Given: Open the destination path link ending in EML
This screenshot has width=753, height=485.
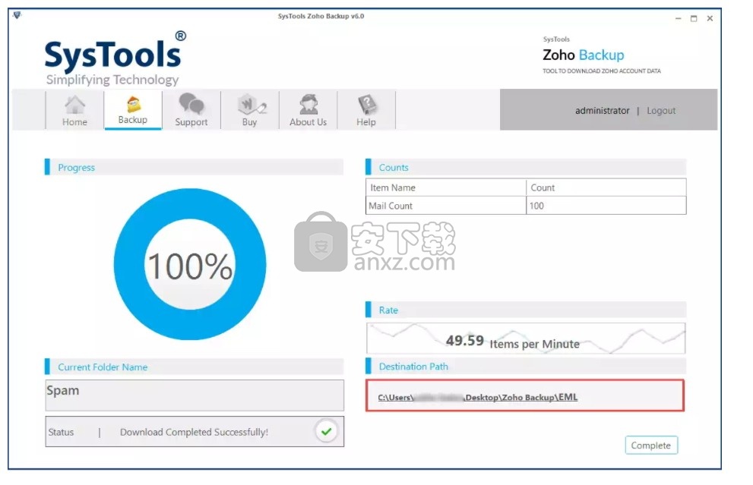Looking at the screenshot, I should tap(477, 397).
